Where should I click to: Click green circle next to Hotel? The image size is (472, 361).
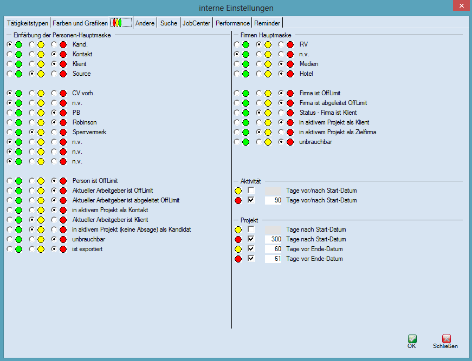click(246, 74)
